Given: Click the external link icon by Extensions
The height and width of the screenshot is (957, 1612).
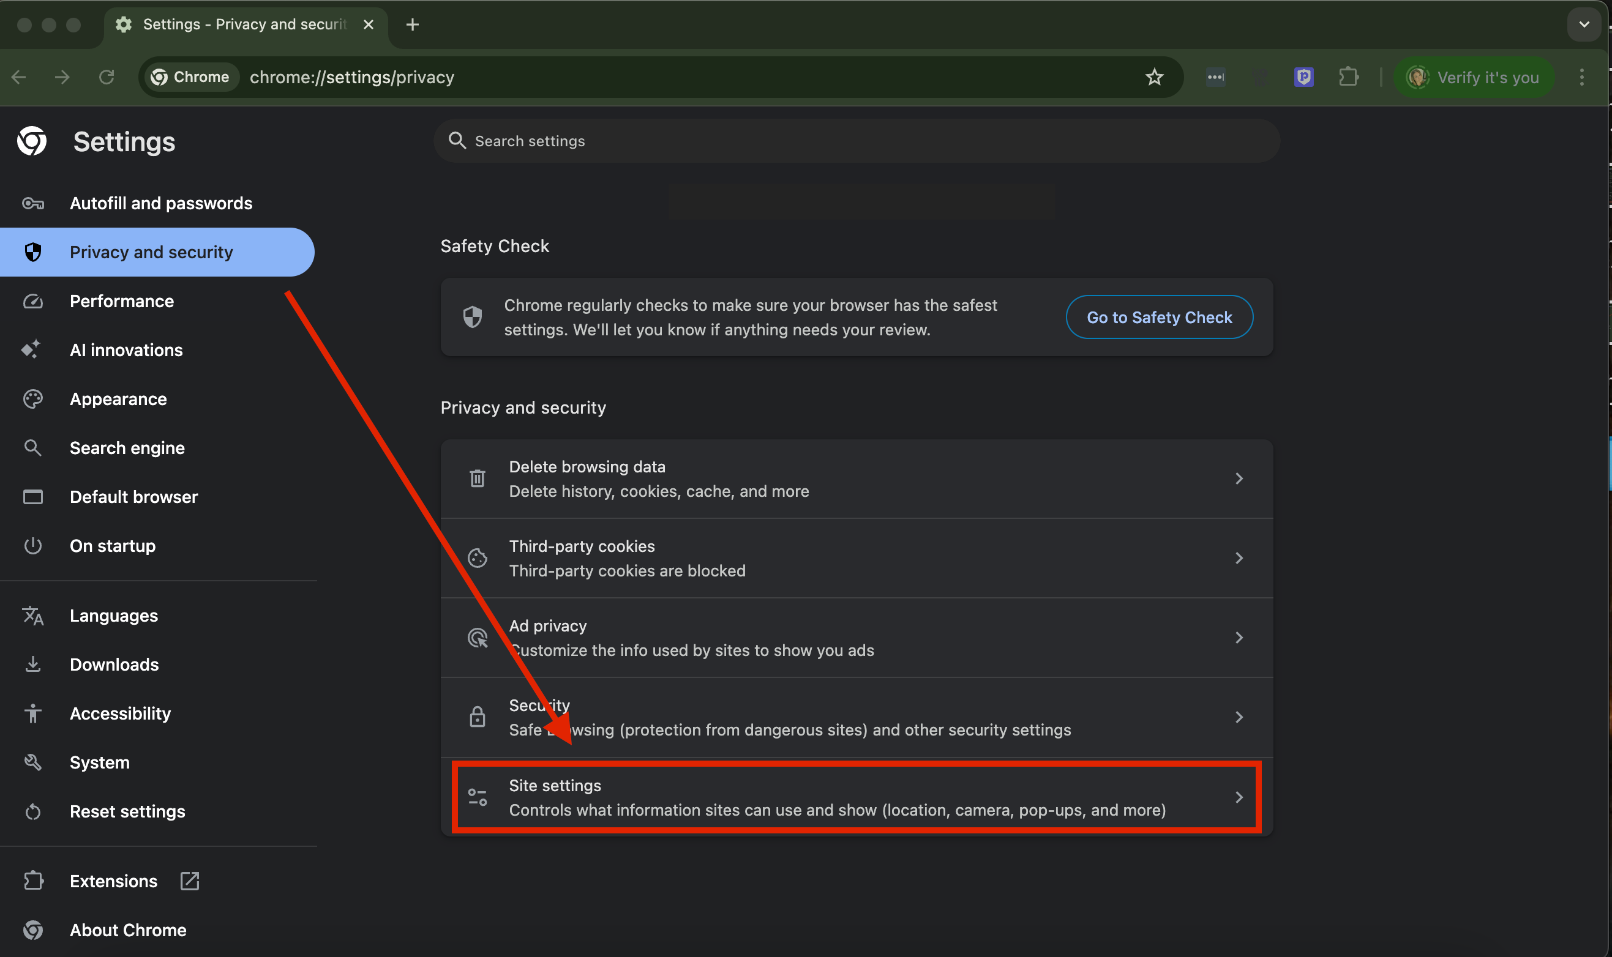Looking at the screenshot, I should click(190, 881).
